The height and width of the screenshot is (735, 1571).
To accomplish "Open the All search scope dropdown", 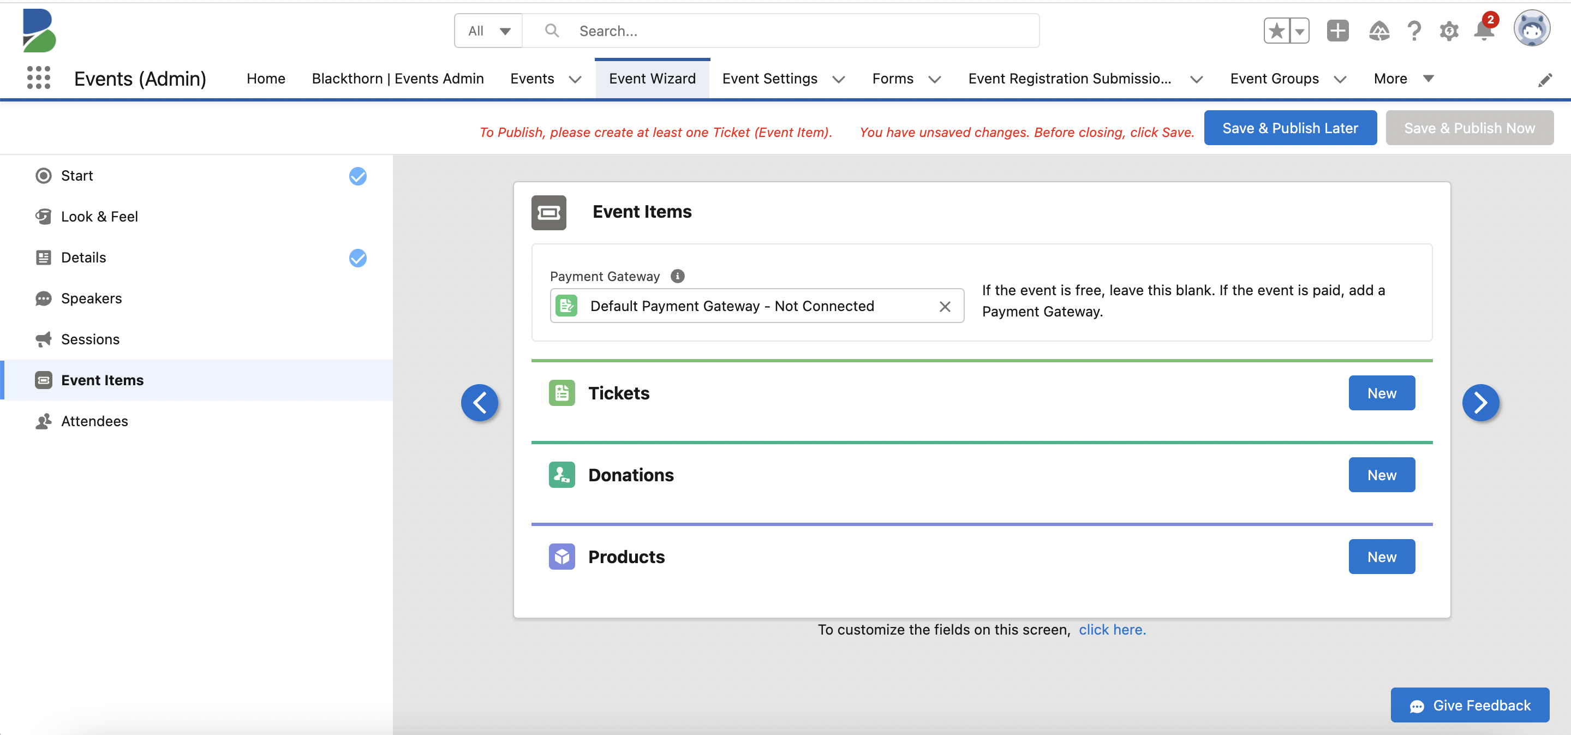I will (x=488, y=31).
